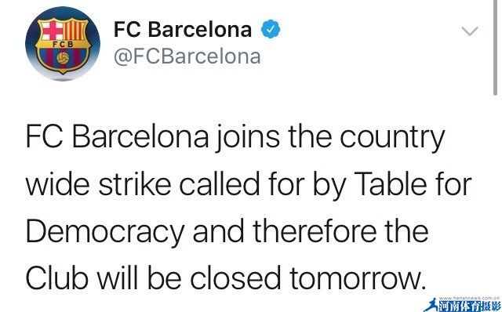
Task: Click the Chinese text watermark banner
Action: [x=469, y=307]
